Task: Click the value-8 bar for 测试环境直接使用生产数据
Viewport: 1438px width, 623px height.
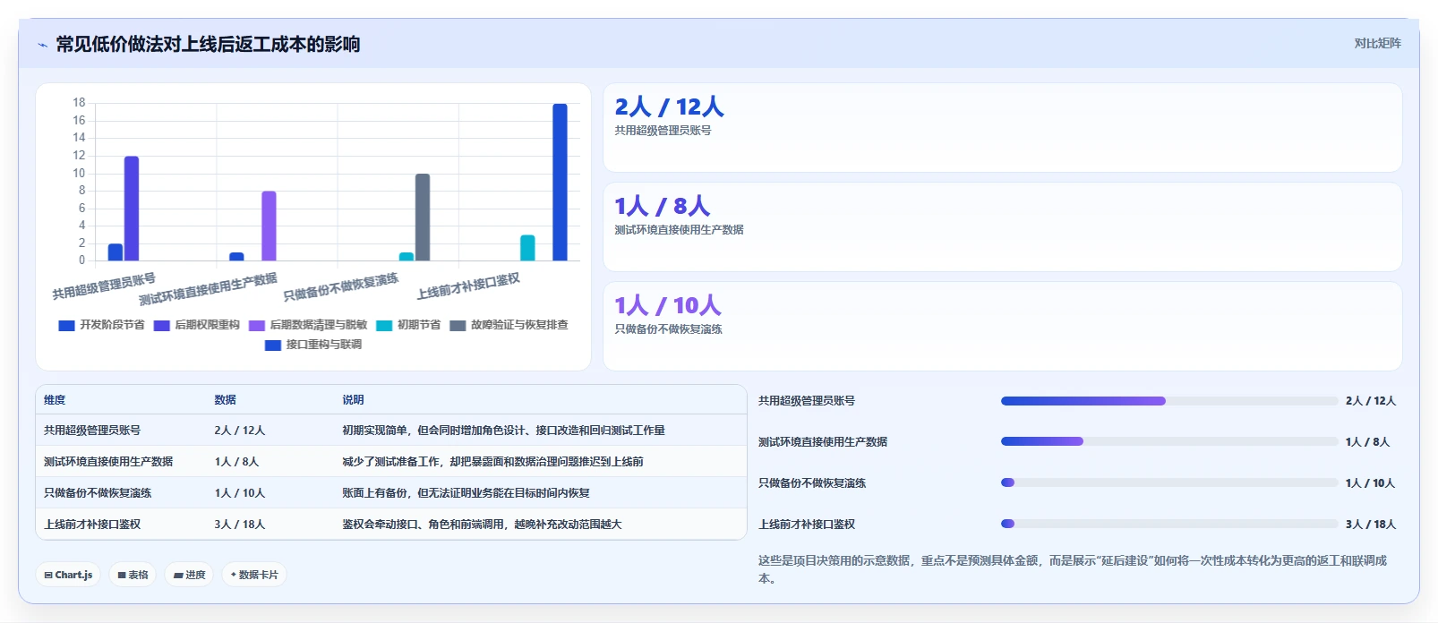Action: (269, 226)
